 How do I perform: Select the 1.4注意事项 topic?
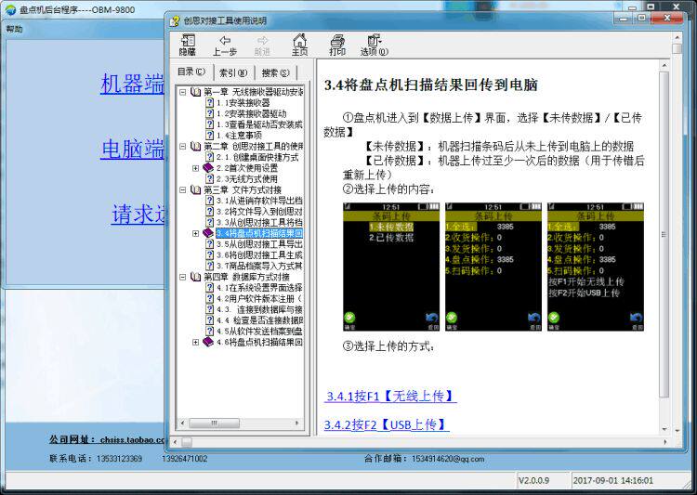[x=239, y=135]
